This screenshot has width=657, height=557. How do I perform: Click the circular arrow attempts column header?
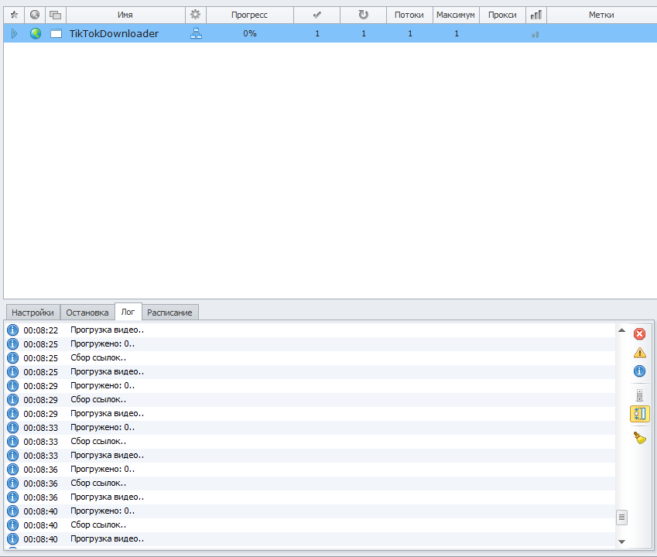[x=363, y=15]
